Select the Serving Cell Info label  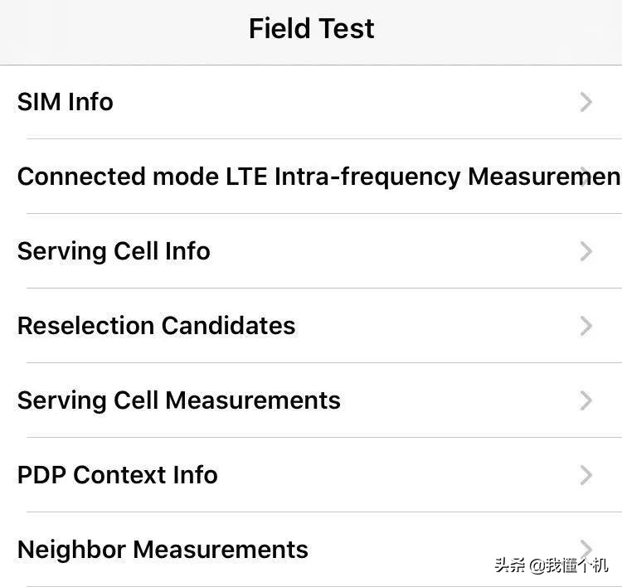114,251
